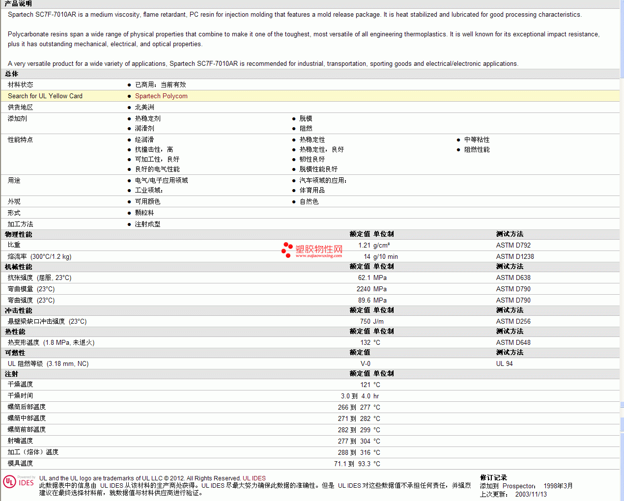Screen dimensions: 624x501
Task: Click the '修订记录' heading
Action: click(x=493, y=477)
